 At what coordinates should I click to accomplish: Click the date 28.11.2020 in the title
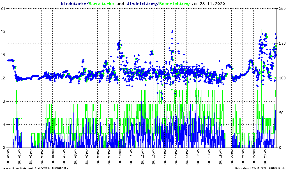(x=212, y=4)
